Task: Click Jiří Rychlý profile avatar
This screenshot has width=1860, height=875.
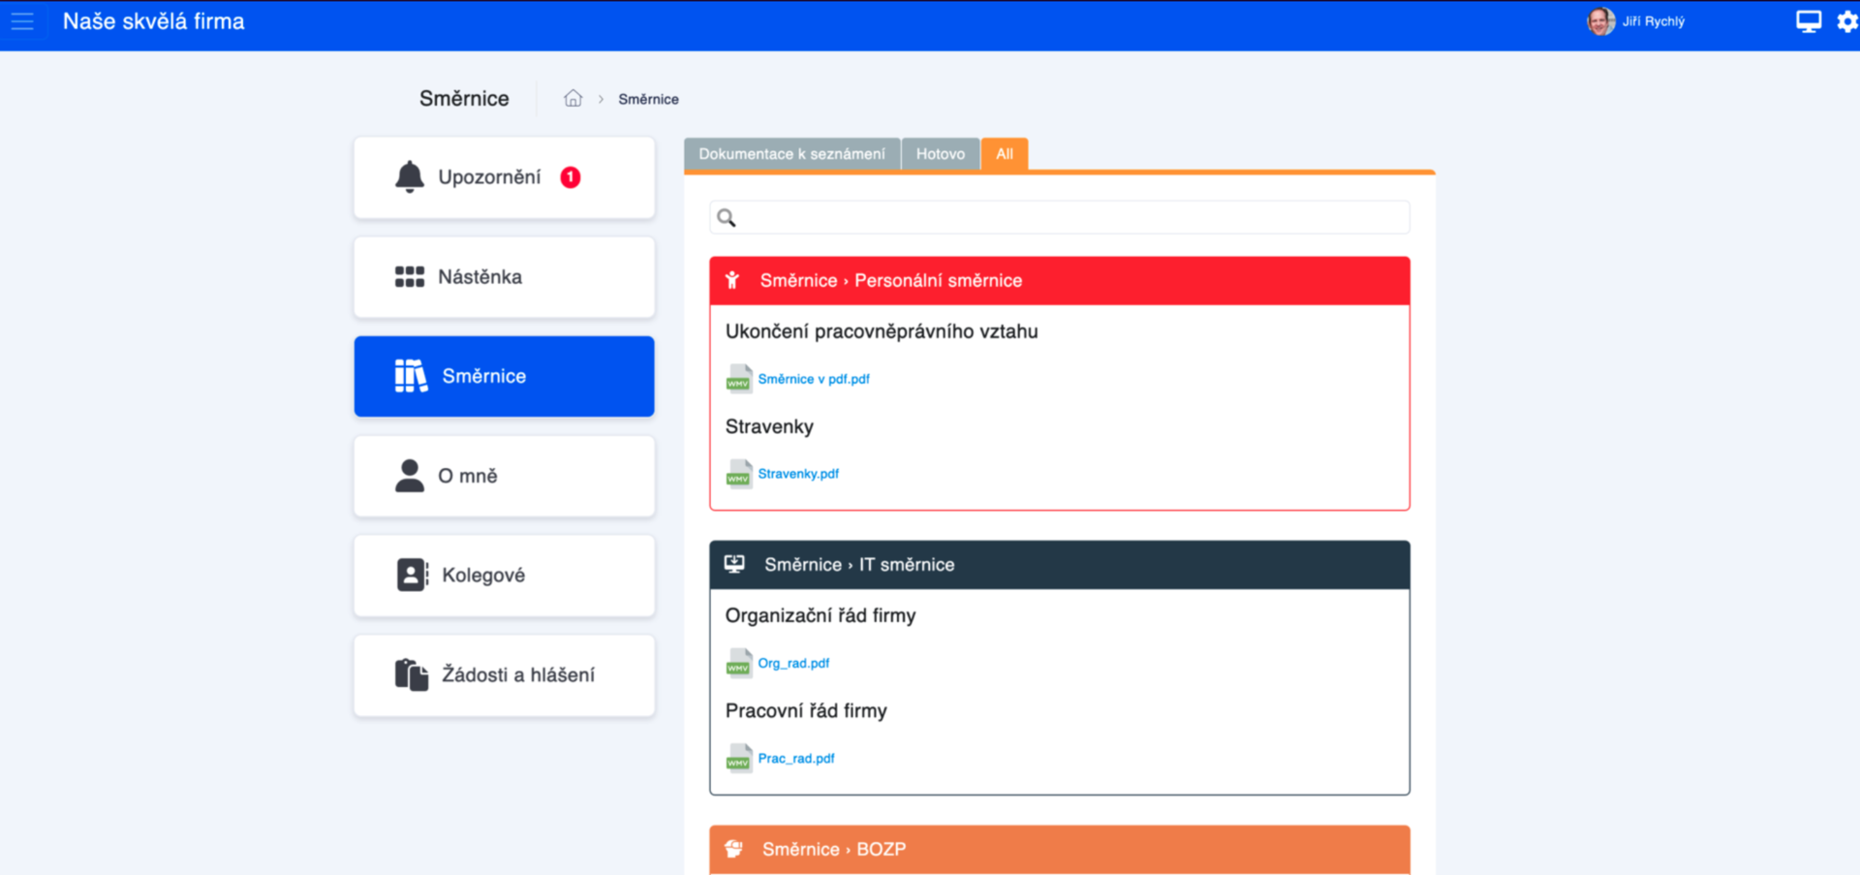Action: point(1600,21)
